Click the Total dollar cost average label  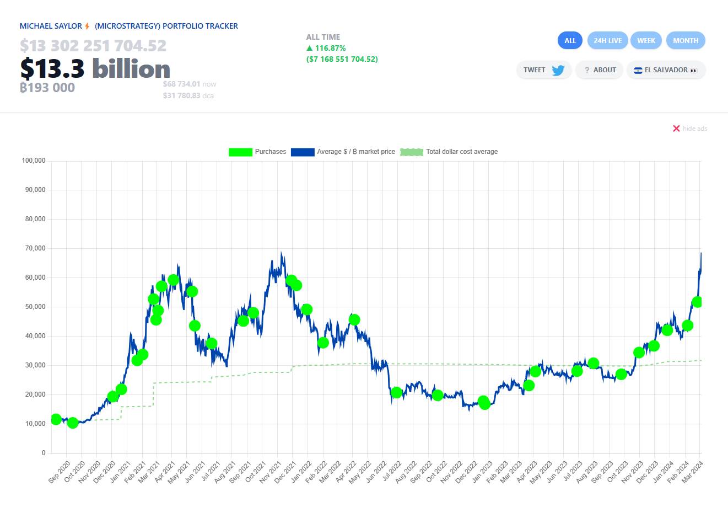462,152
